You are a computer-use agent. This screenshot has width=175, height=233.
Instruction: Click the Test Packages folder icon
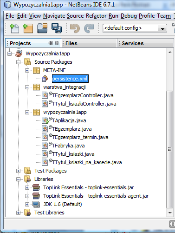[27, 171]
